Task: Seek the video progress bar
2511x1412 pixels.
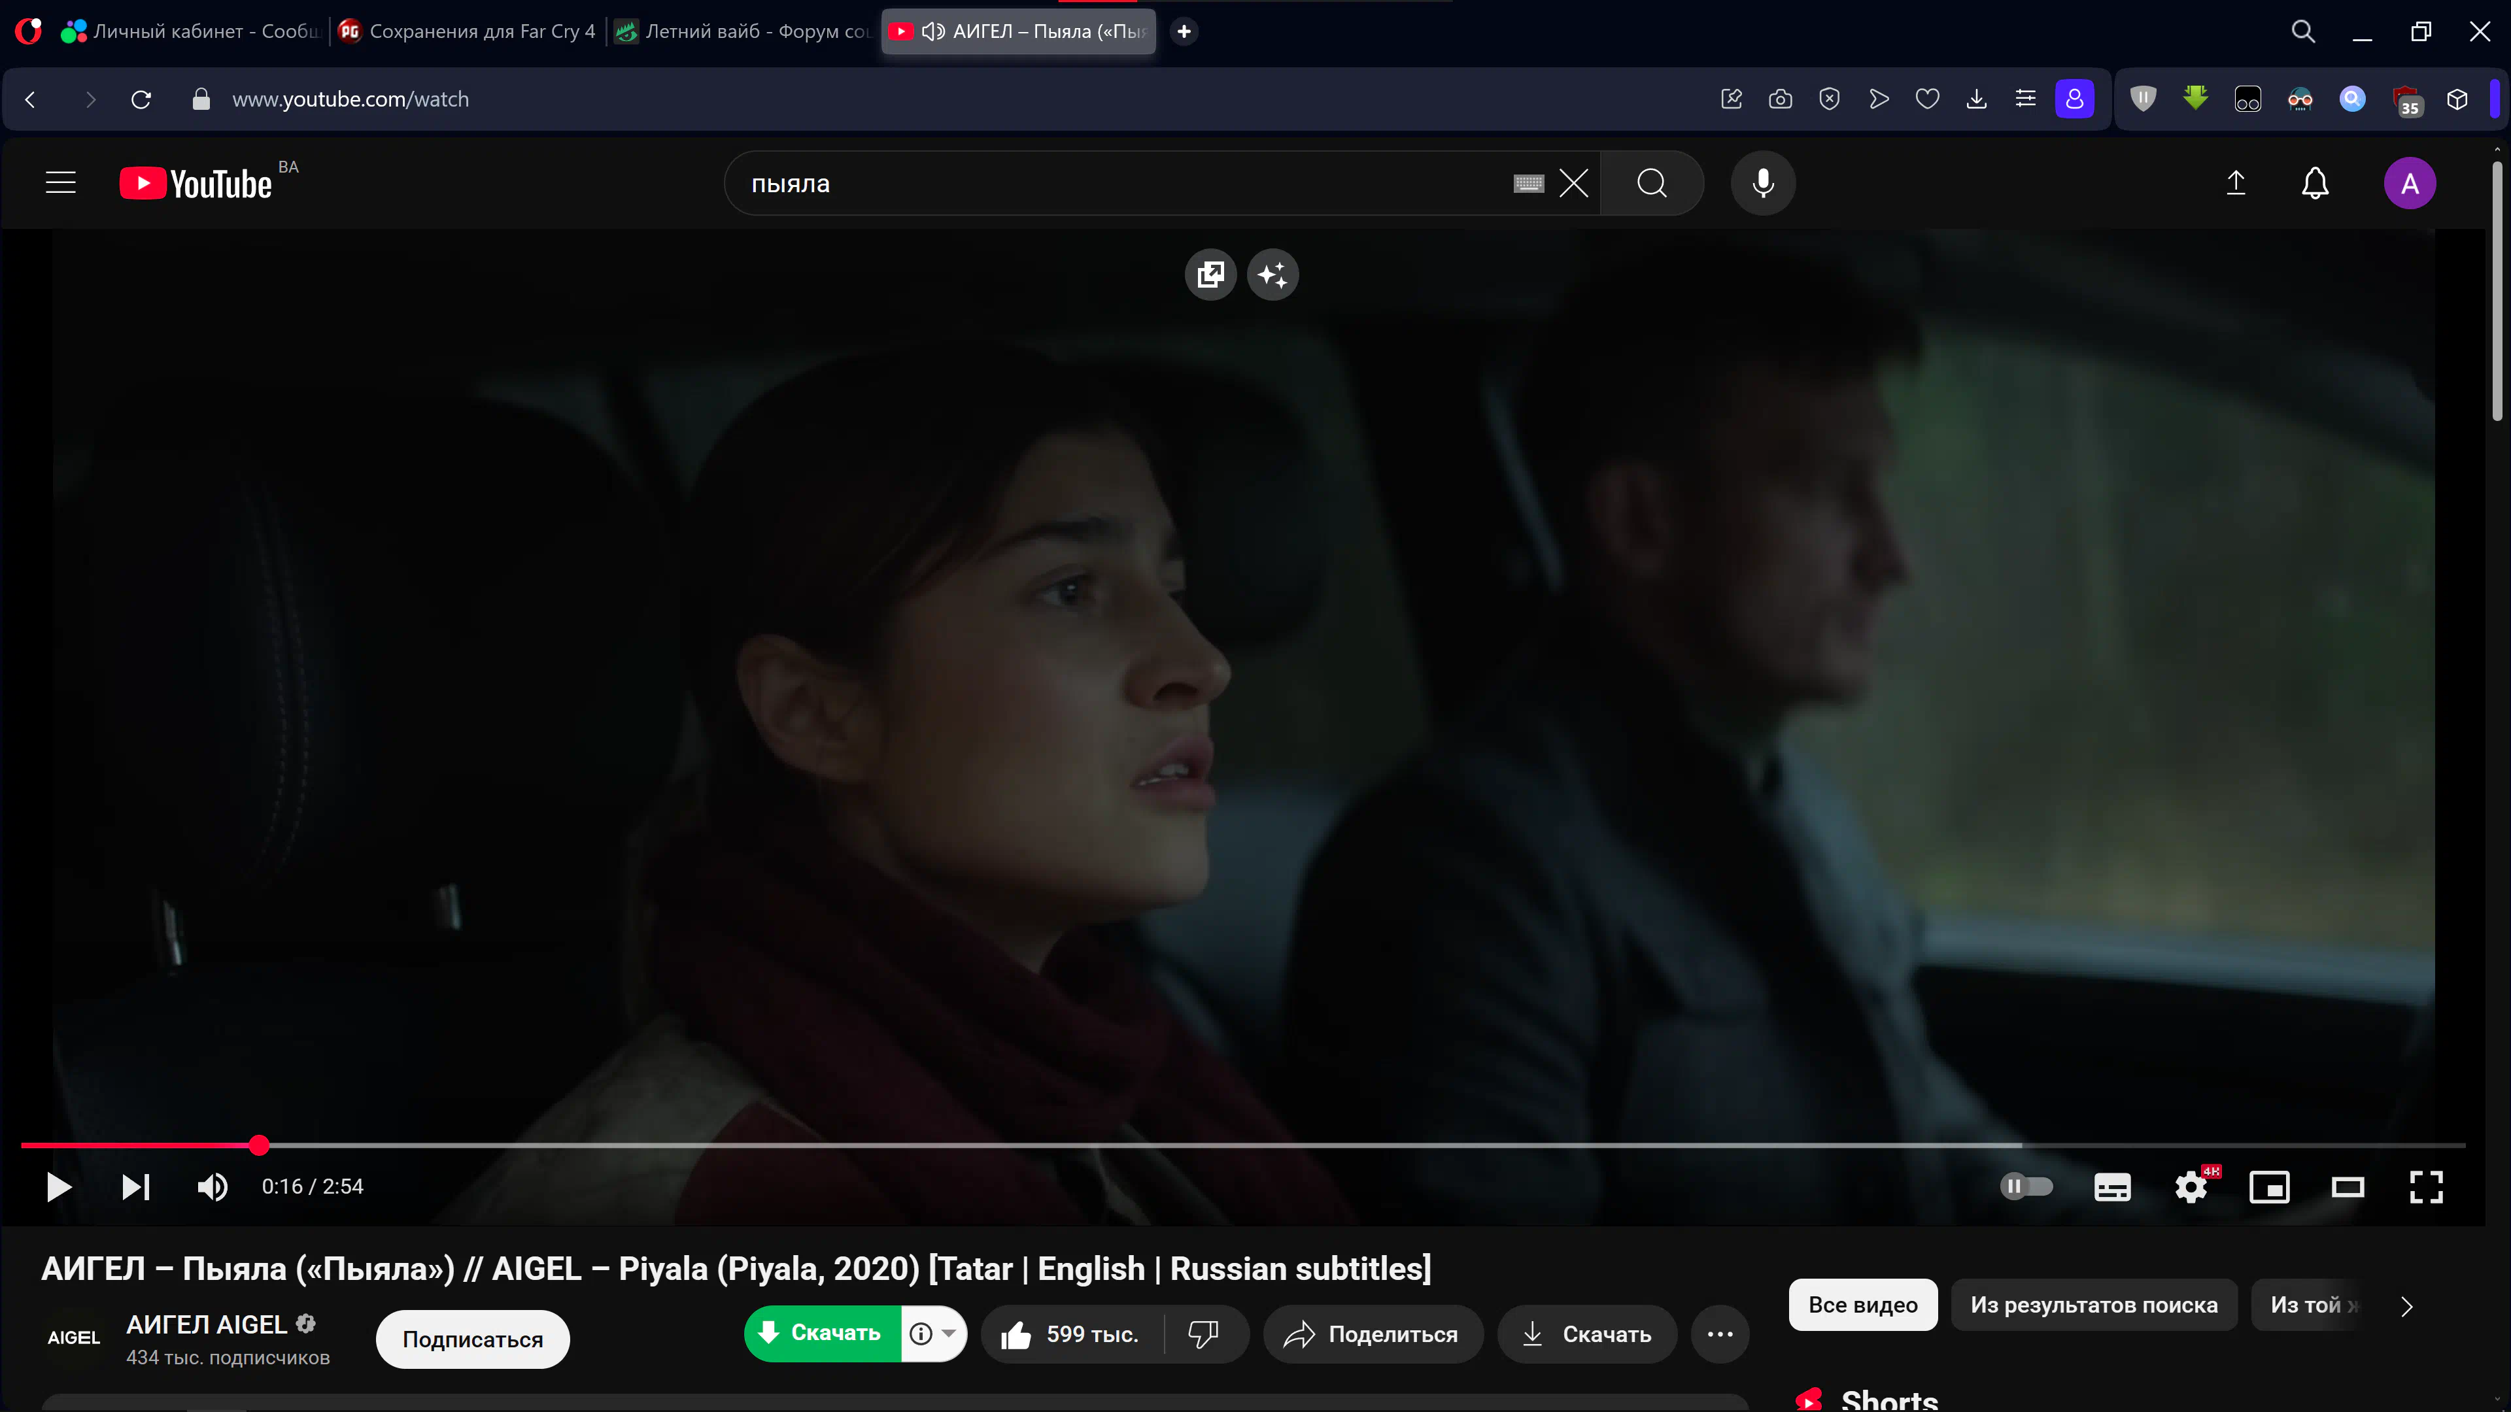Action: pos(1243,1145)
